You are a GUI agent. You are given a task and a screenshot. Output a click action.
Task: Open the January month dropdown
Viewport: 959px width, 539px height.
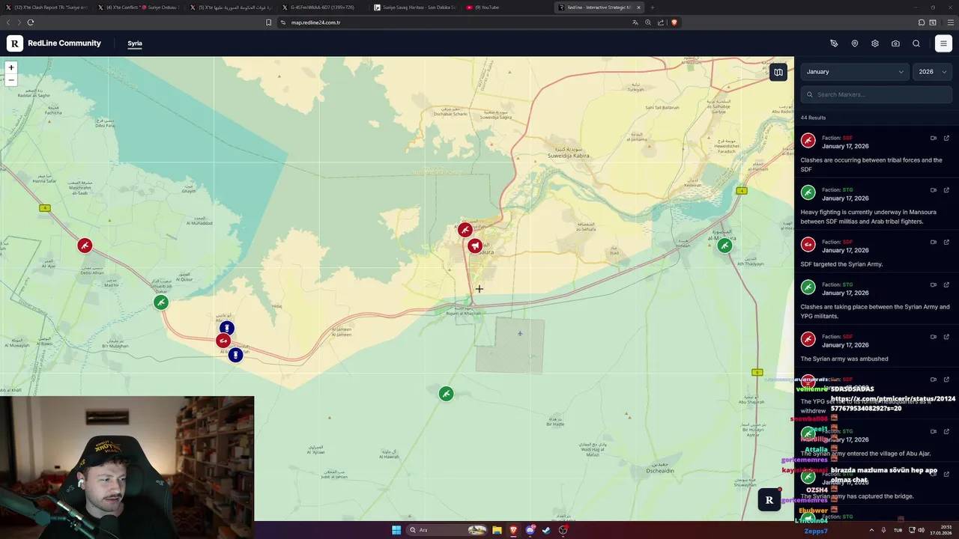855,72
